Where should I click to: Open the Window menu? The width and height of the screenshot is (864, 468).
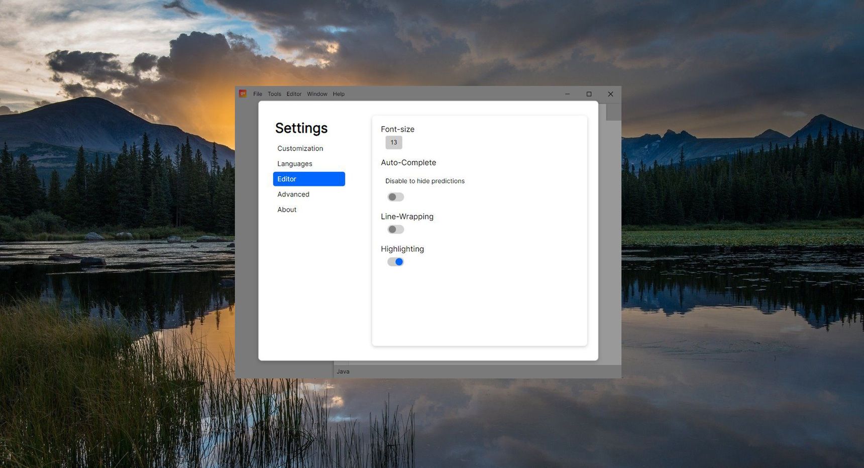click(x=317, y=94)
